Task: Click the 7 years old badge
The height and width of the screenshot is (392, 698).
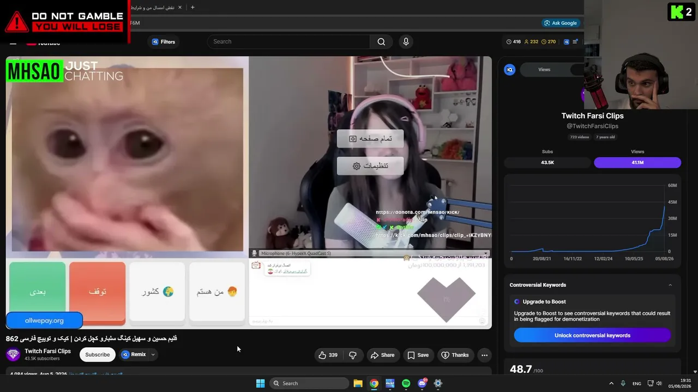Action: point(605,137)
